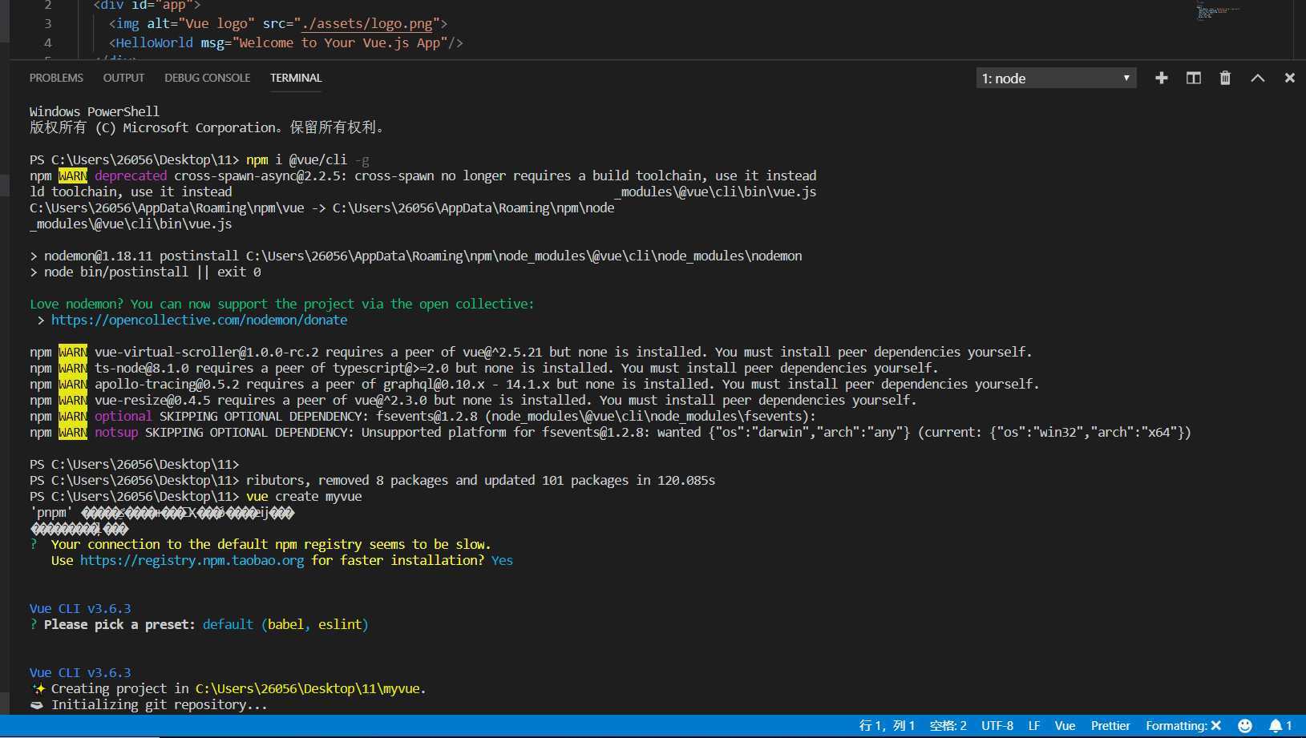
Task: Click the 'npm i @vue/cli -g' command text
Action: (308, 159)
